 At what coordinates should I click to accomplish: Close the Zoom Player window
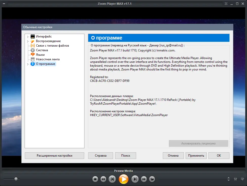point(243,4)
